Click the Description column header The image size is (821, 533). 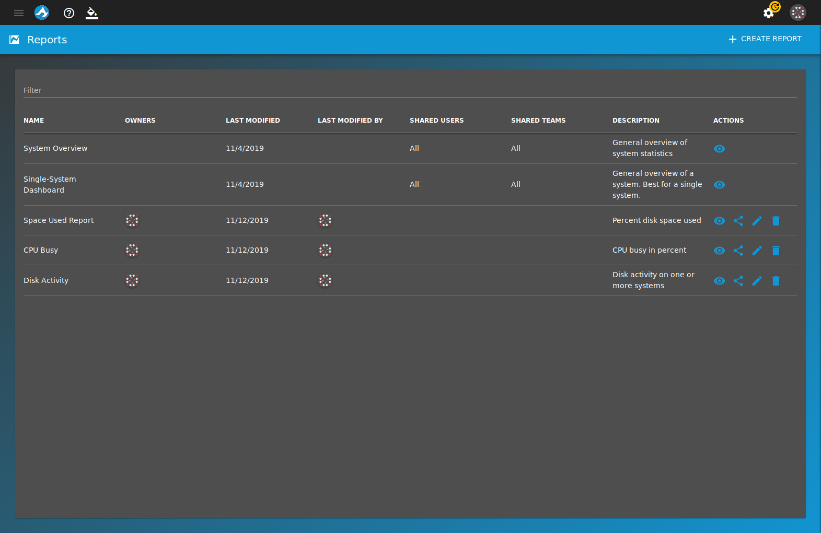pyautogui.click(x=636, y=121)
